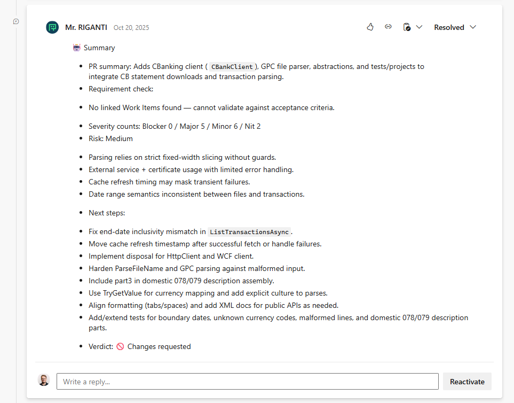The height and width of the screenshot is (403, 514).
Task: Click the CBankClient code snippet
Action: (x=232, y=67)
